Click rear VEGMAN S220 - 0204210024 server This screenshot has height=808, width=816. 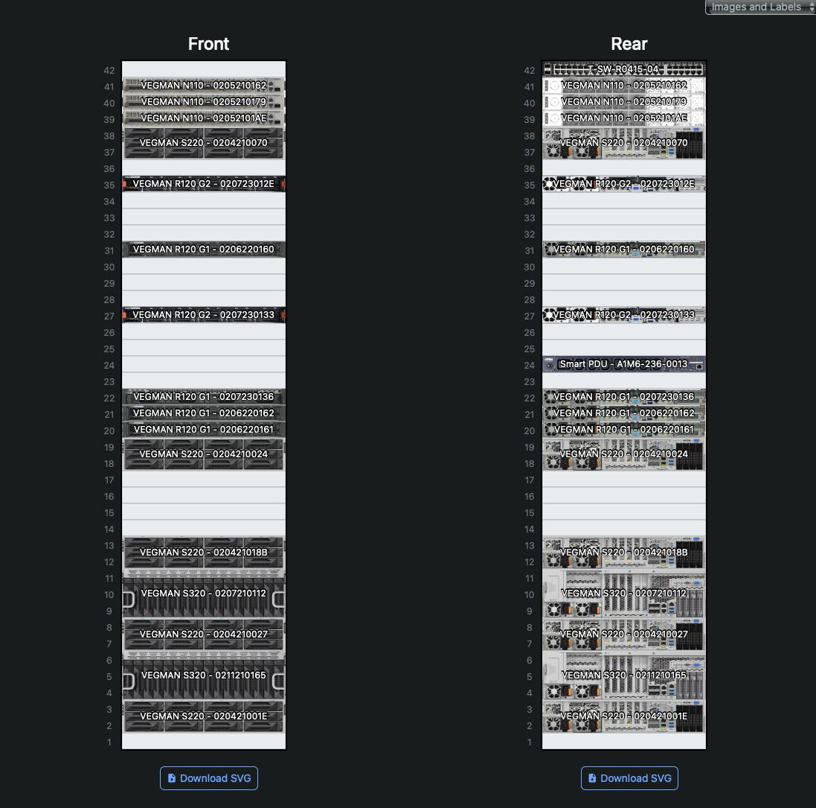click(x=623, y=454)
